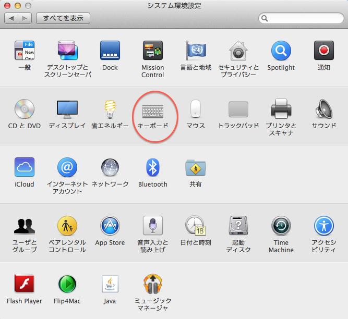Open ネットワーク (Network) globe icon
The image size is (348, 319).
tap(110, 167)
